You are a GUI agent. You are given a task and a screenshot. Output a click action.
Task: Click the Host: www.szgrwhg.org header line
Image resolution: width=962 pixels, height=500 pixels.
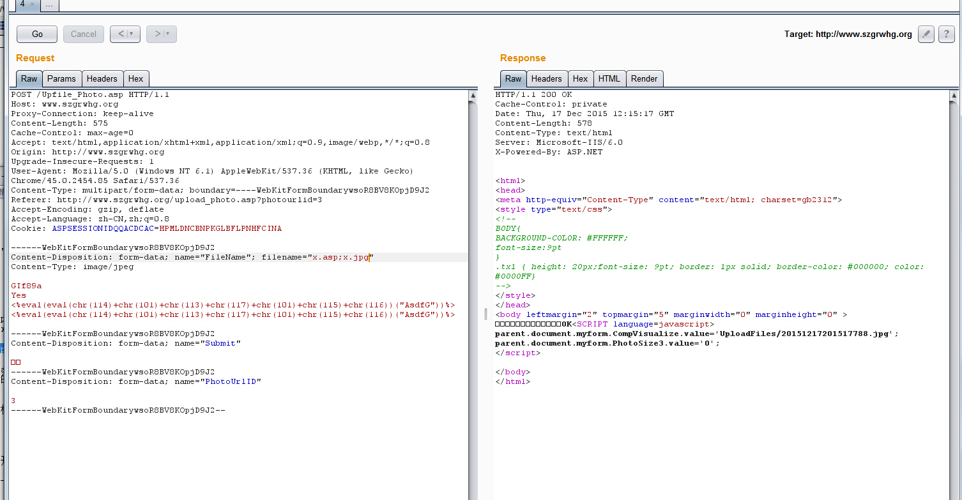click(x=65, y=104)
